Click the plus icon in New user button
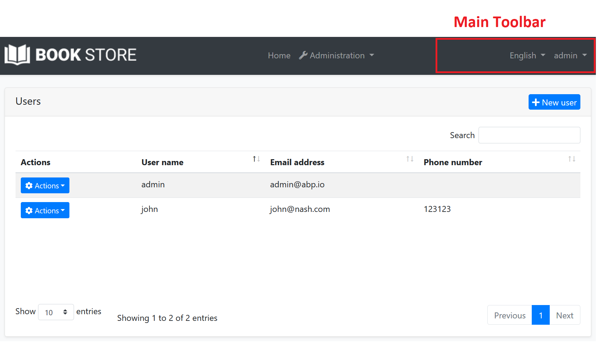 click(x=536, y=102)
